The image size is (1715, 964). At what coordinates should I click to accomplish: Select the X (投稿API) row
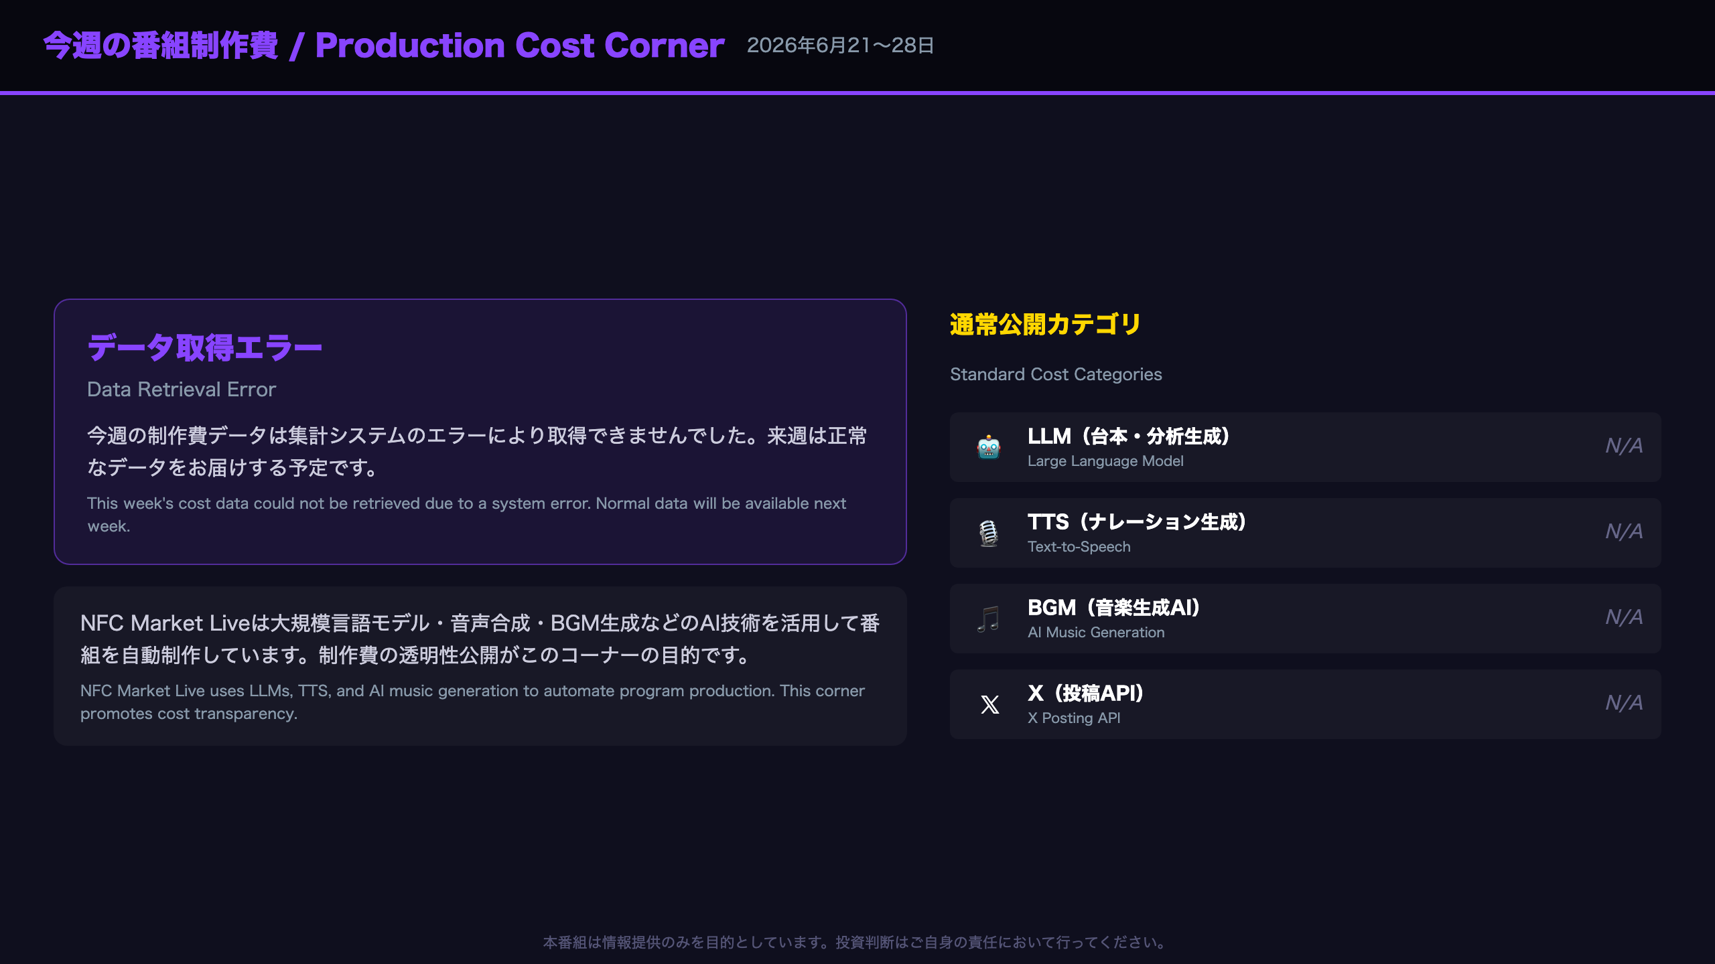click(1305, 704)
